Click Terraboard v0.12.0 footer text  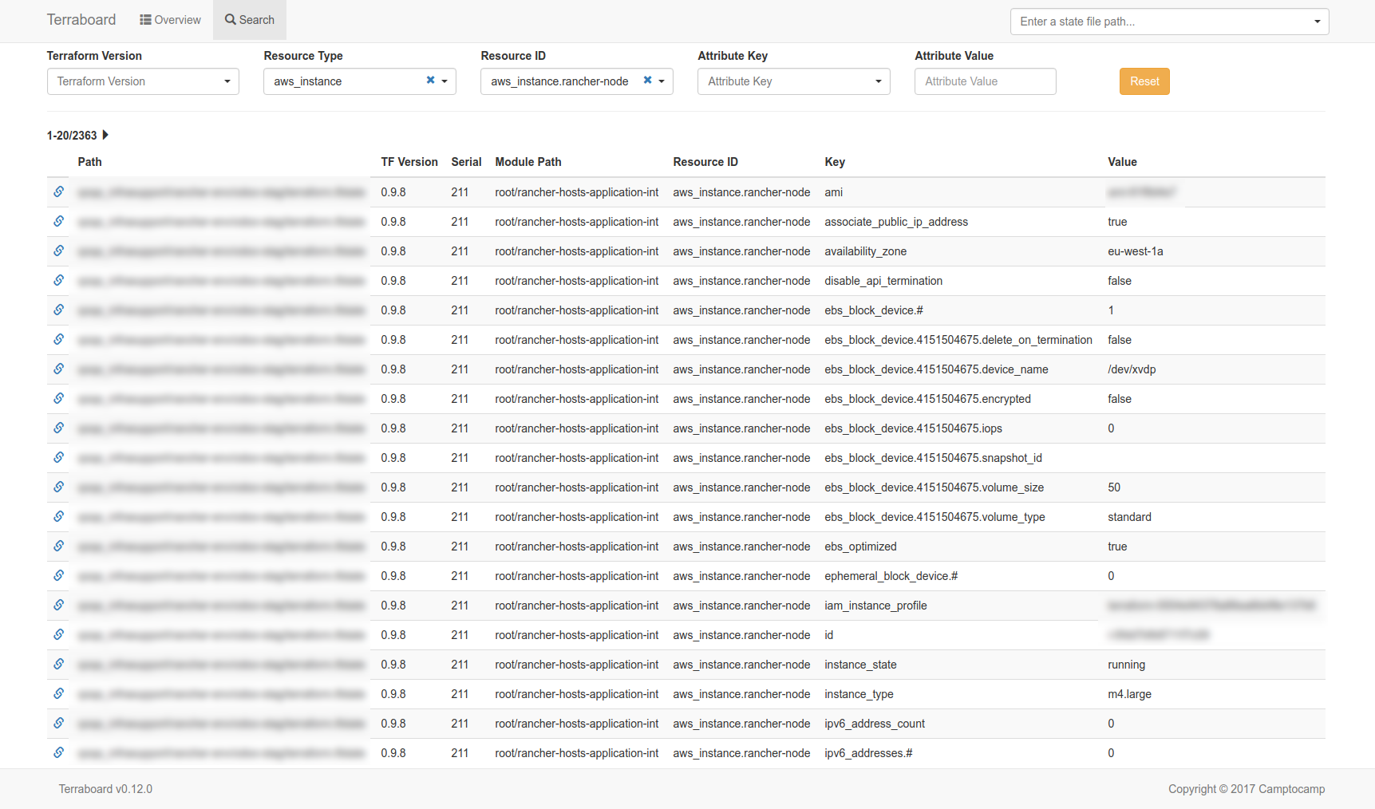click(105, 789)
